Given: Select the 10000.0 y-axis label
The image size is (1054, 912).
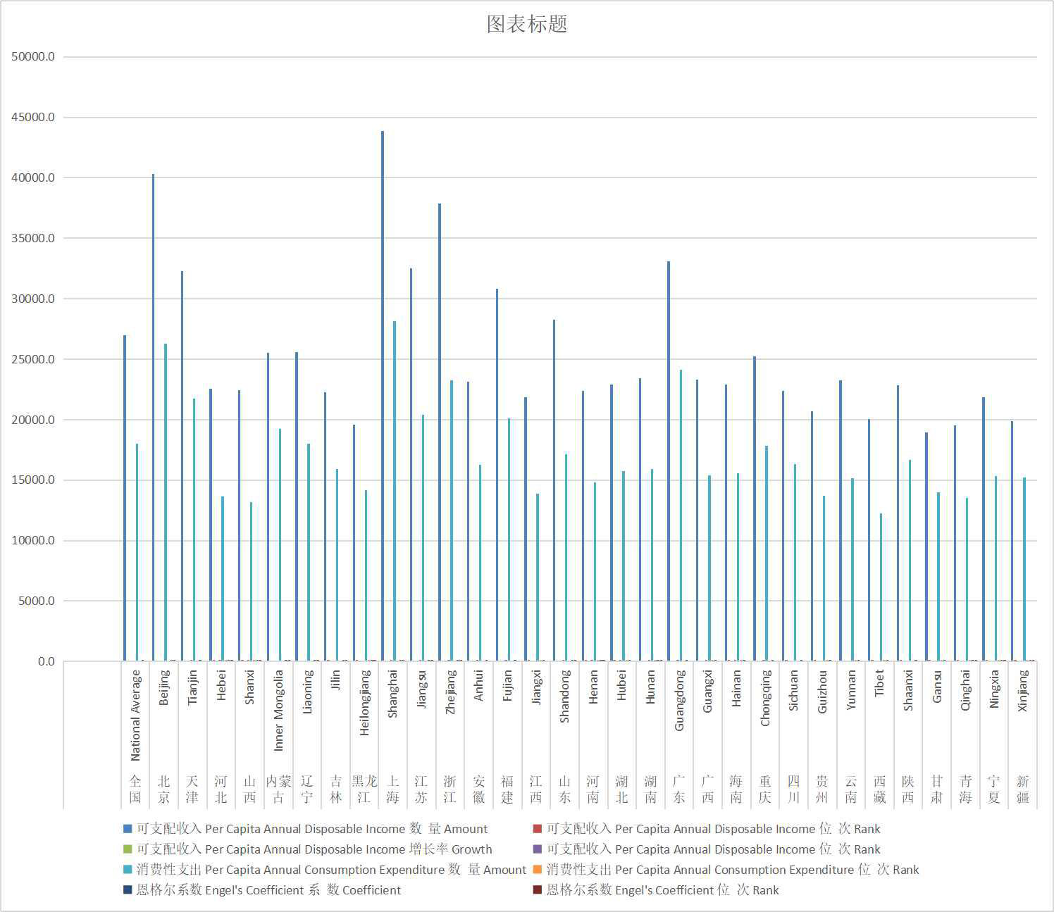Looking at the screenshot, I should click(x=33, y=541).
